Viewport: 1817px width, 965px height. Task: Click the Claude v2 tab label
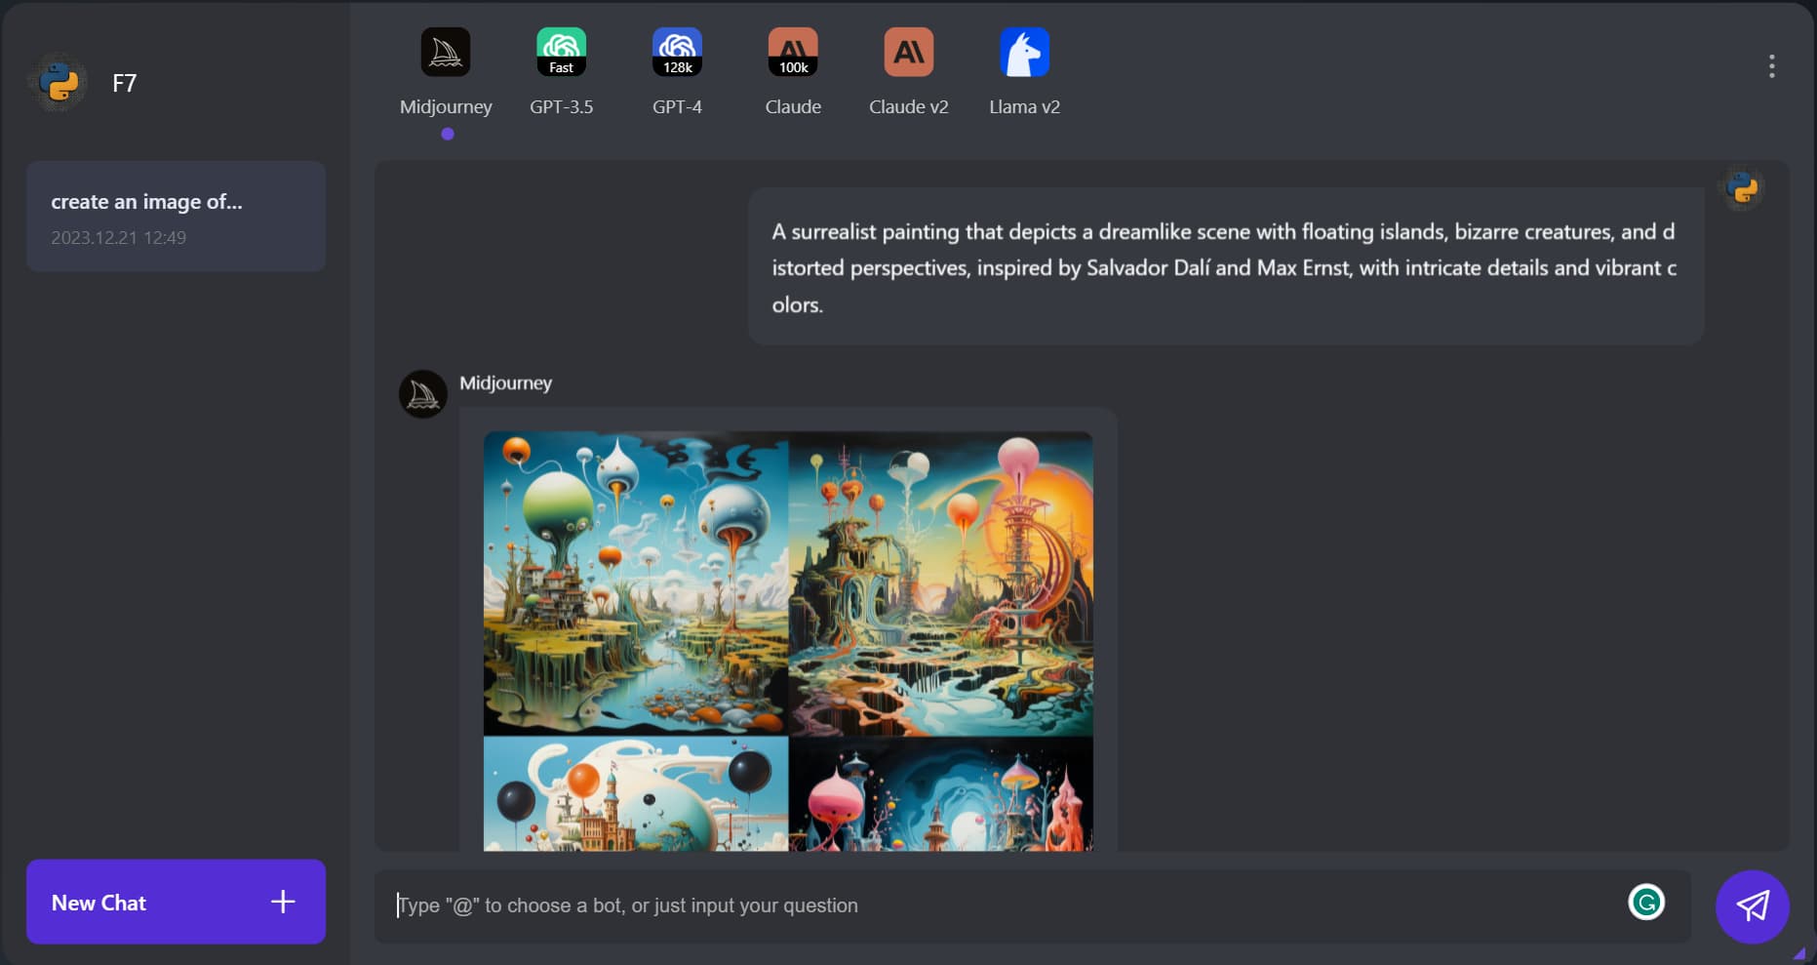point(909,106)
